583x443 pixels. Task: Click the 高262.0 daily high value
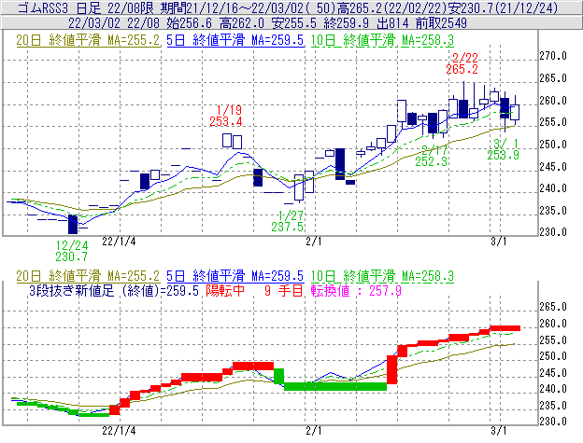coord(242,23)
